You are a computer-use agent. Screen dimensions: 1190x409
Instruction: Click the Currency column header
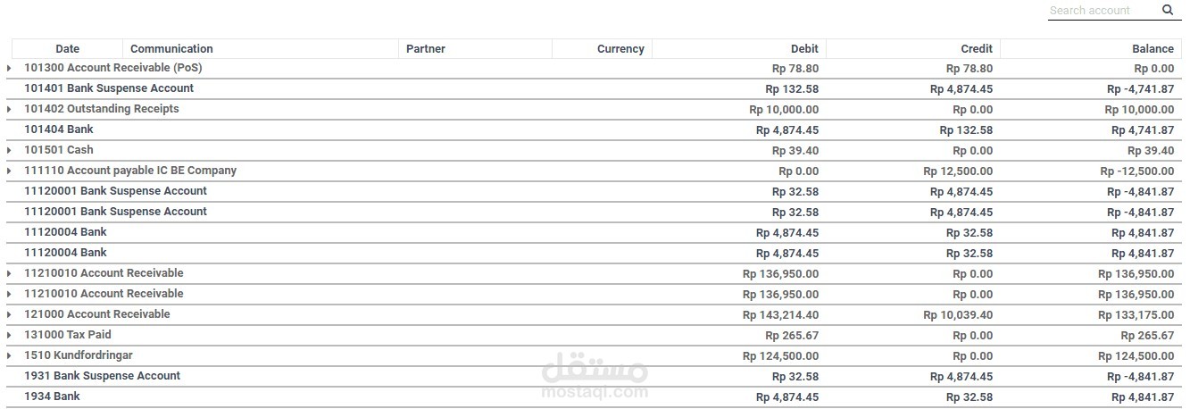tap(620, 49)
